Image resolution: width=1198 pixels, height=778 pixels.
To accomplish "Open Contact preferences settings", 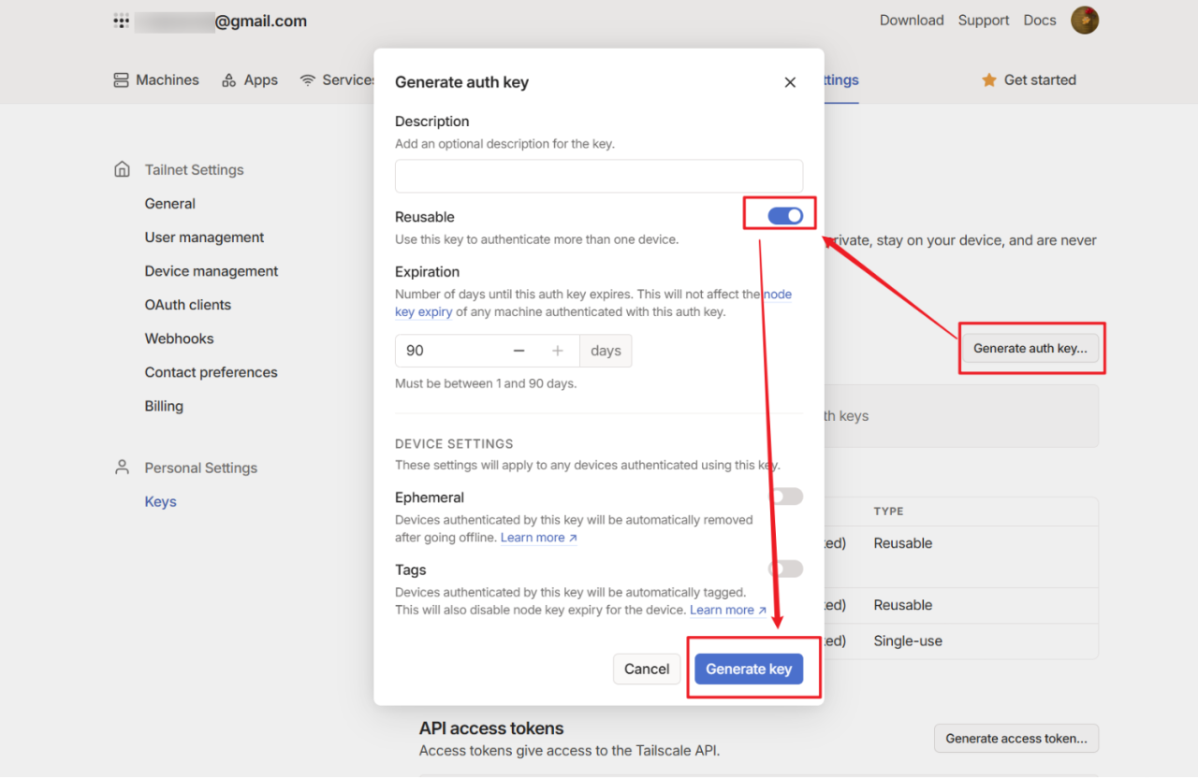I will [211, 372].
